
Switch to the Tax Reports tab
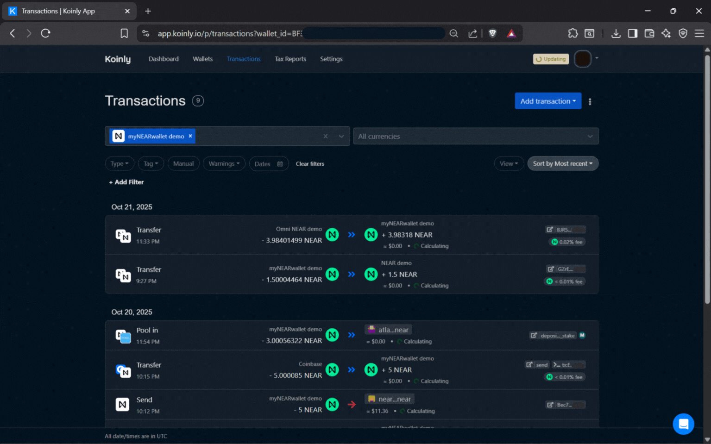pos(290,59)
